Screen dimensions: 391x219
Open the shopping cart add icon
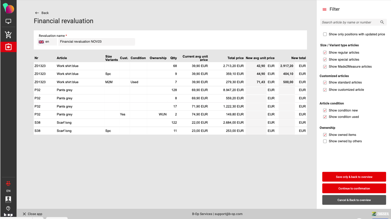point(8,35)
